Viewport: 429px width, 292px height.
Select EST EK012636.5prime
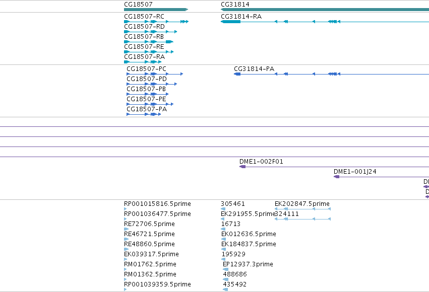pos(249,234)
